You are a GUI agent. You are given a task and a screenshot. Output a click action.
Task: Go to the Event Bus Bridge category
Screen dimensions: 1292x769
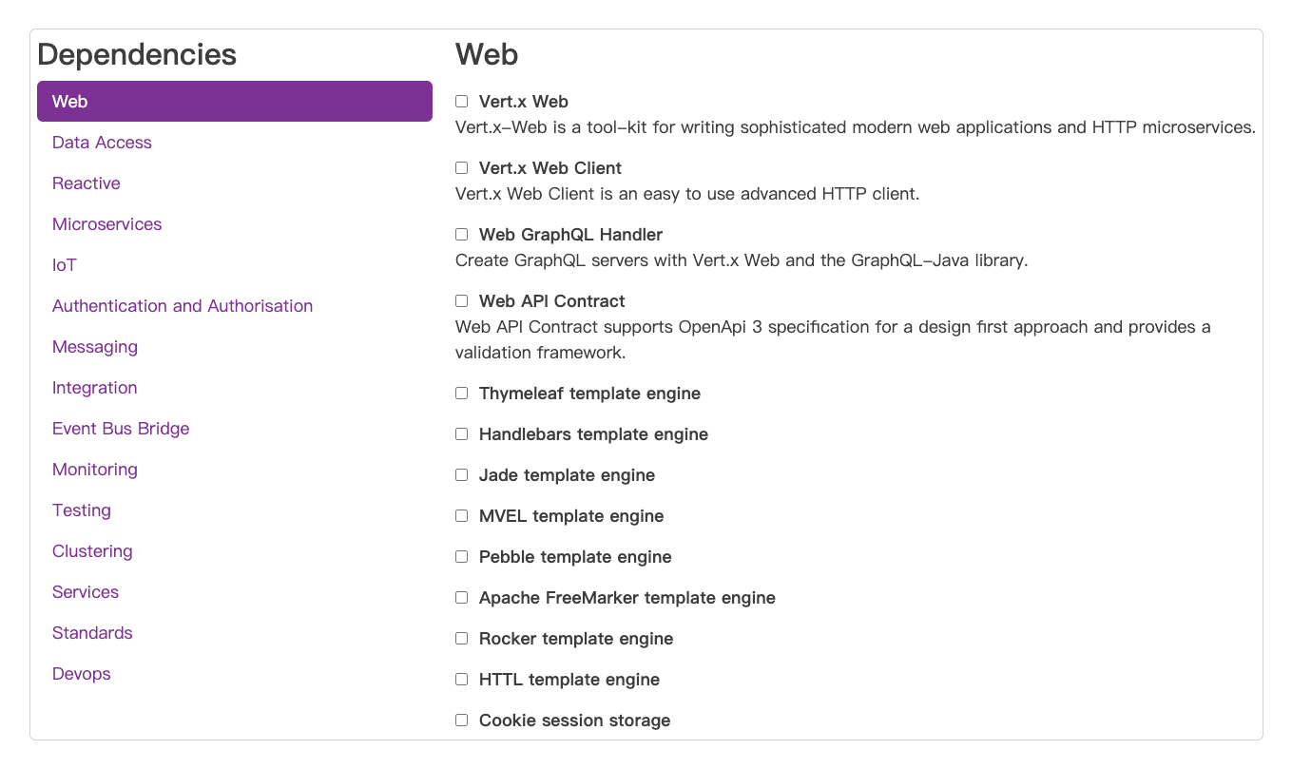coord(121,429)
